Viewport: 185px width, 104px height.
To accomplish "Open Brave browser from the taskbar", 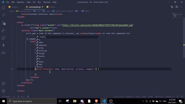I will coord(96,101).
